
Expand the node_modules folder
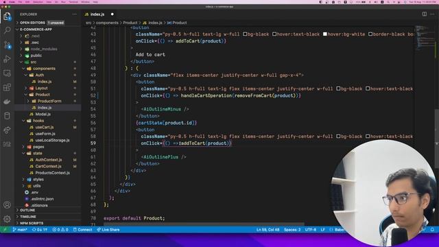click(x=44, y=49)
